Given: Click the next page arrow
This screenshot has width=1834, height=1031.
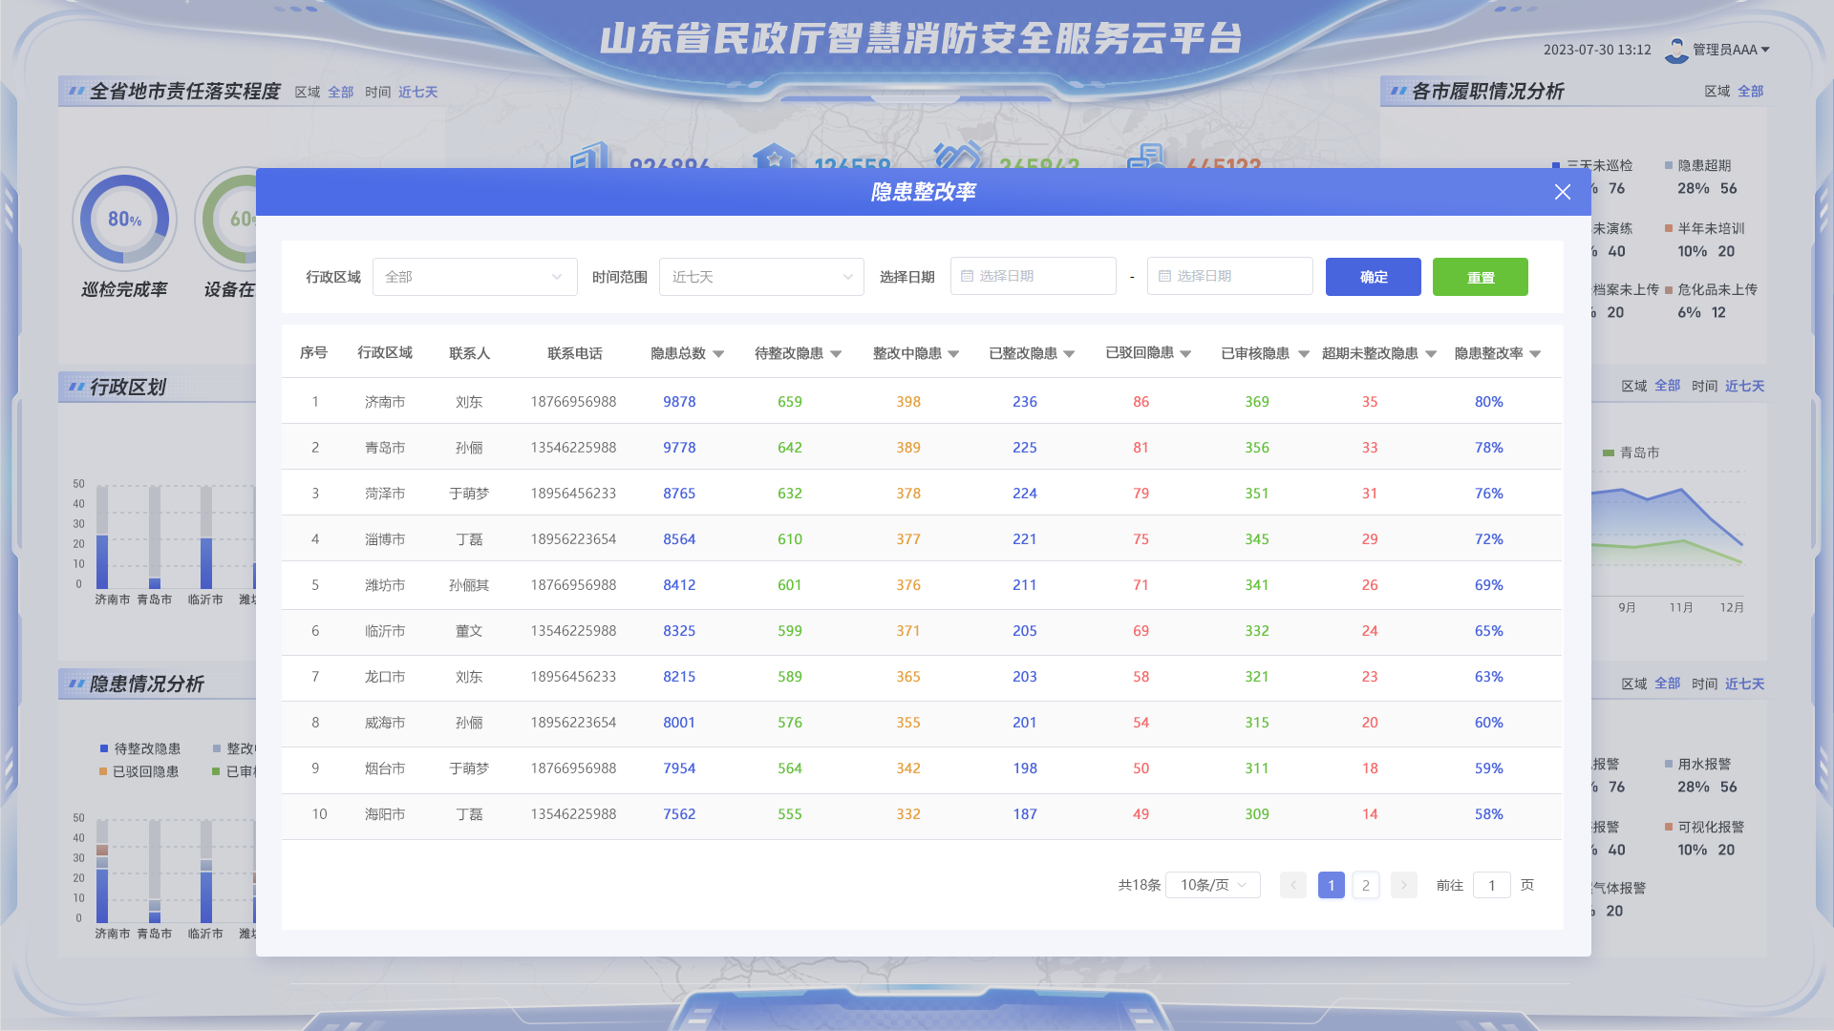Looking at the screenshot, I should coord(1403,885).
